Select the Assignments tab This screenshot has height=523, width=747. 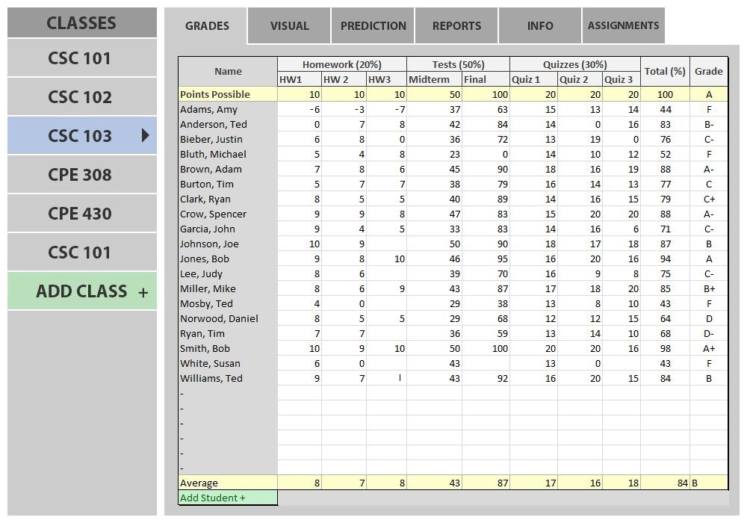pyautogui.click(x=623, y=26)
